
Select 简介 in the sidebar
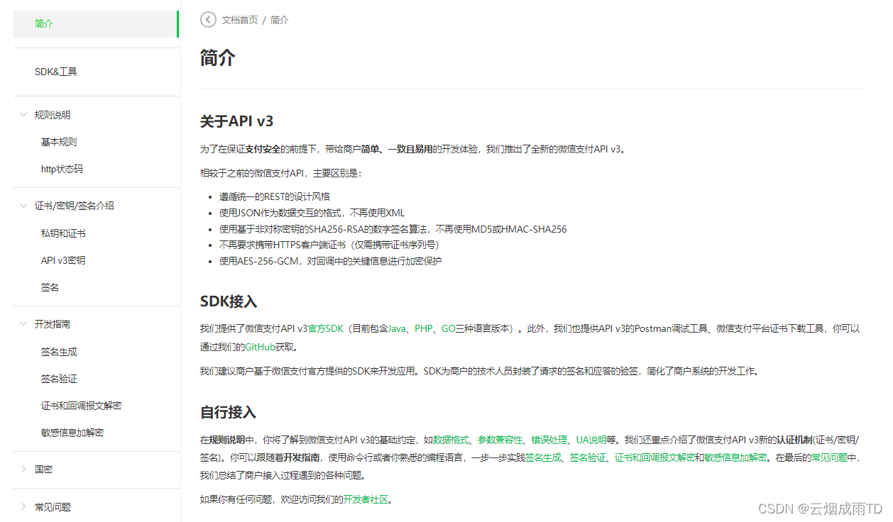pos(96,23)
